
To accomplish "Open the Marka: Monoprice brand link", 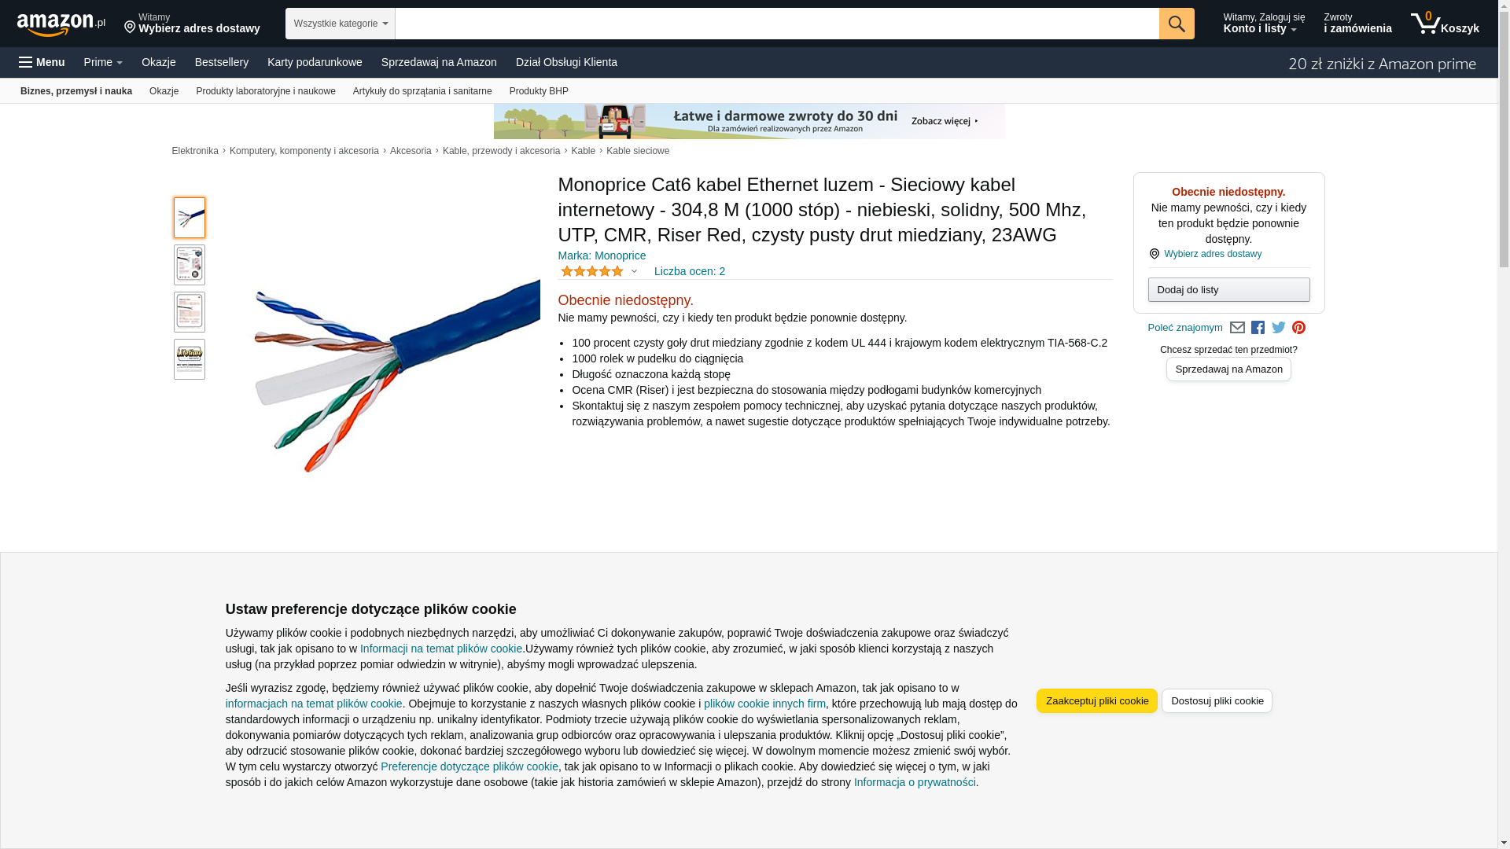I will (602, 255).
